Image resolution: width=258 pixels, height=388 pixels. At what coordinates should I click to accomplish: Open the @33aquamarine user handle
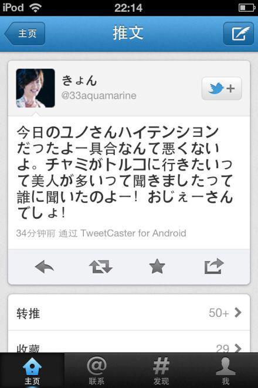pyautogui.click(x=99, y=95)
